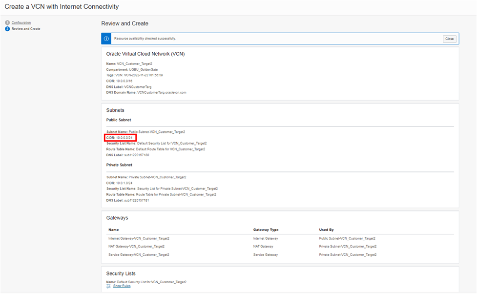The image size is (477, 294).
Task: Click the info icon on the availability banner
Action: point(106,39)
